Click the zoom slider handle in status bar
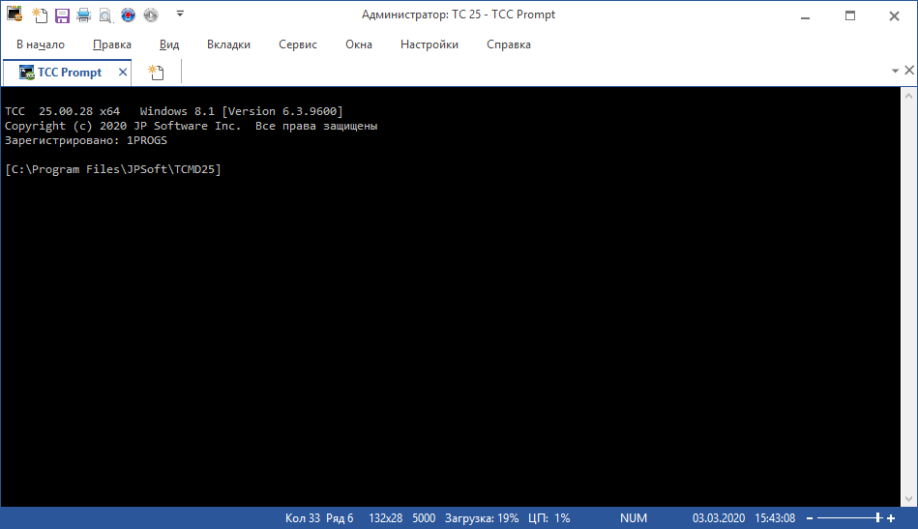 877,518
